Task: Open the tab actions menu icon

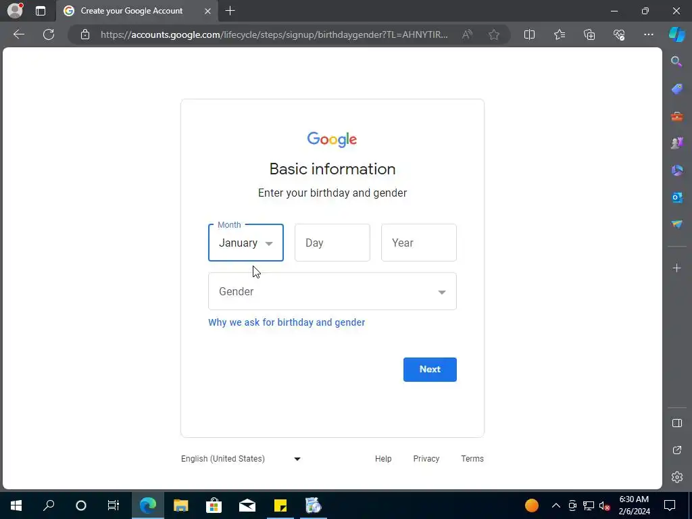Action: [x=41, y=11]
